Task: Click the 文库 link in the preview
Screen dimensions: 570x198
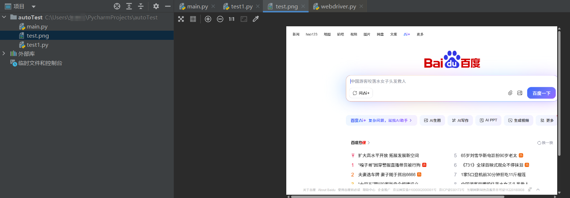Action: (393, 34)
